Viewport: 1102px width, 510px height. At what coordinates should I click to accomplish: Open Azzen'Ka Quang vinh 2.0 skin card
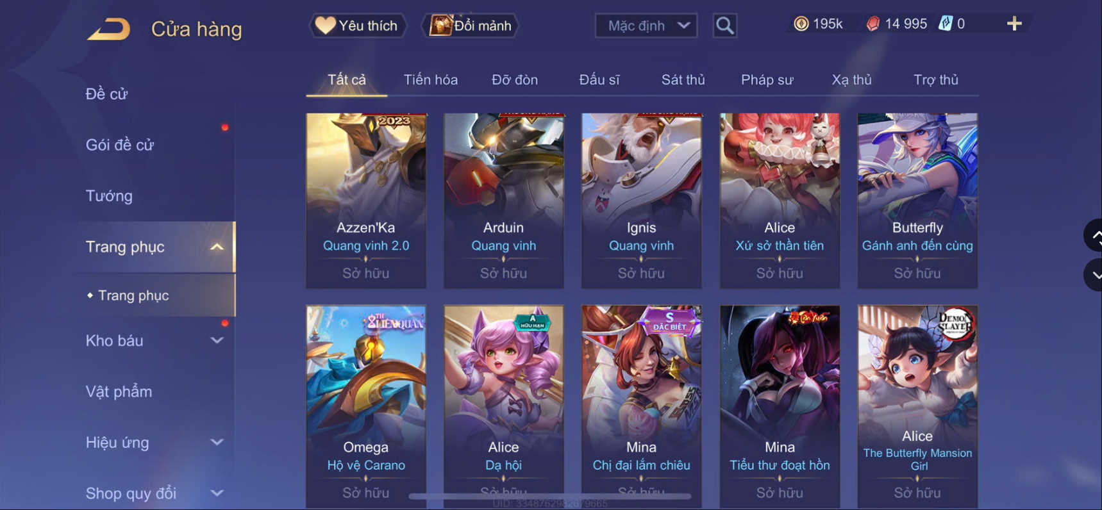tap(366, 201)
